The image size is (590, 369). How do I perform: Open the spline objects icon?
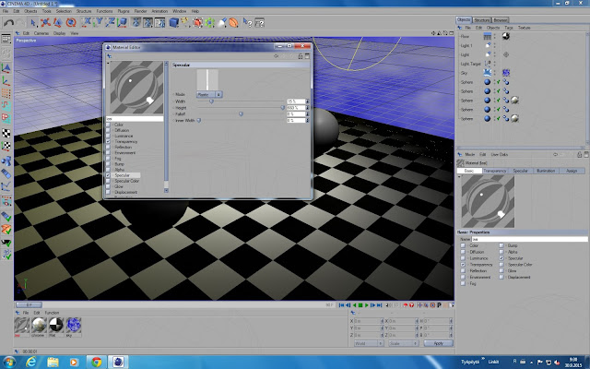pyautogui.click(x=185, y=22)
